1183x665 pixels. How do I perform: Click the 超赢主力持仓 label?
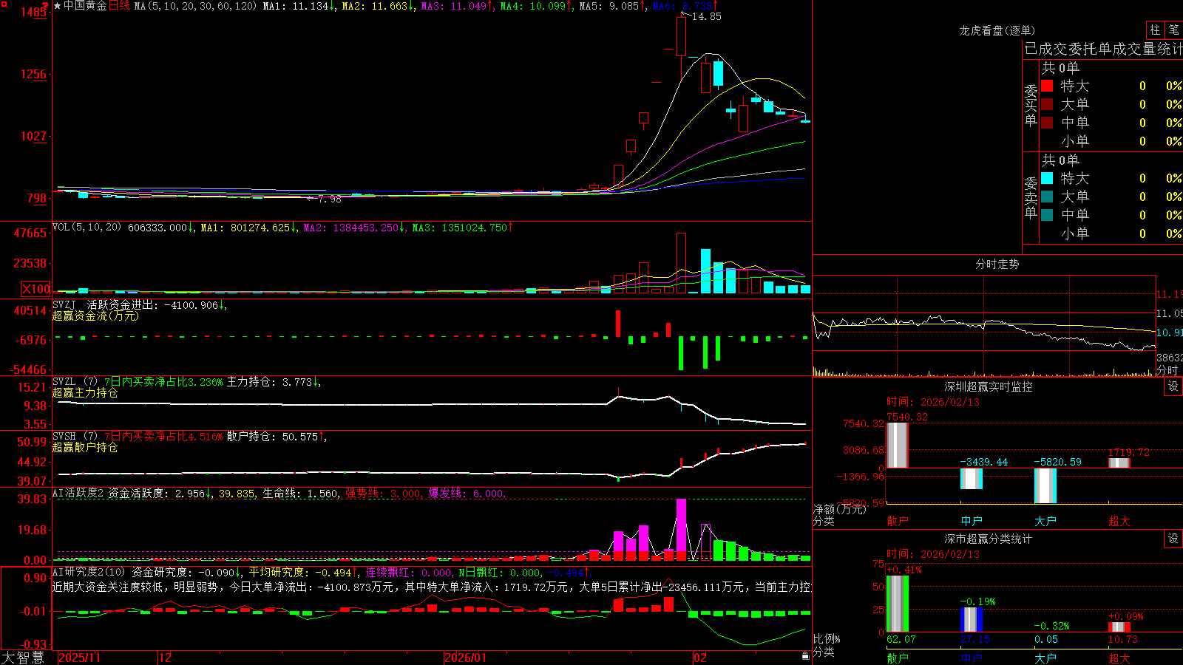coord(85,392)
